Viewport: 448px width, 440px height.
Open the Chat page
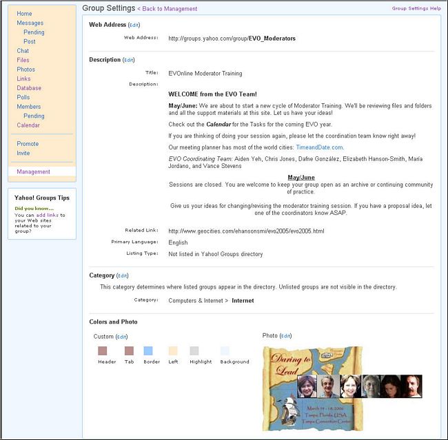coord(23,51)
